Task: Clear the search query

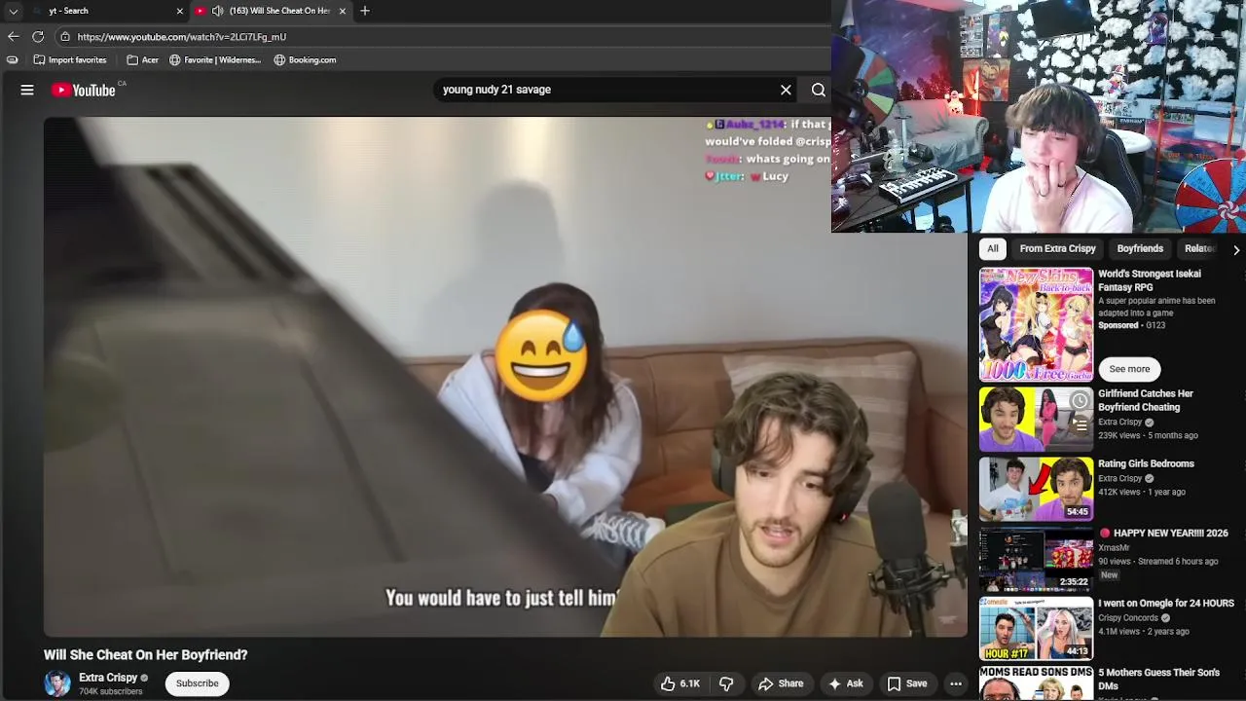Action: [x=786, y=90]
